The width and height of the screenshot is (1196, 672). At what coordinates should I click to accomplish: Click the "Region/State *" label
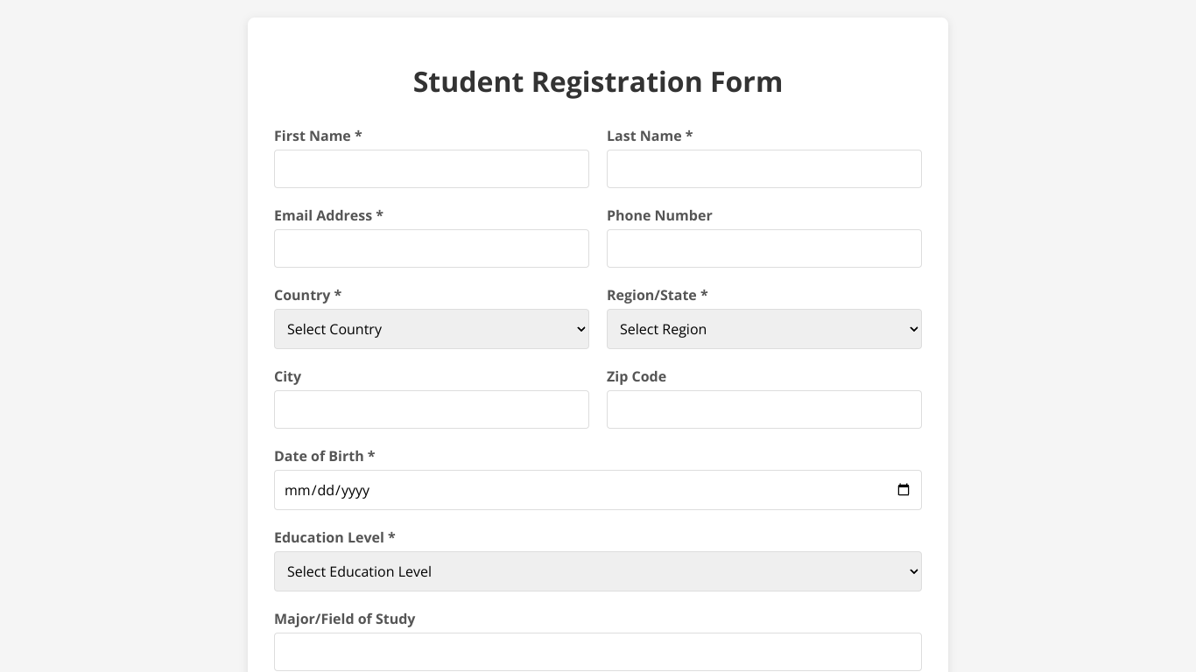657,295
